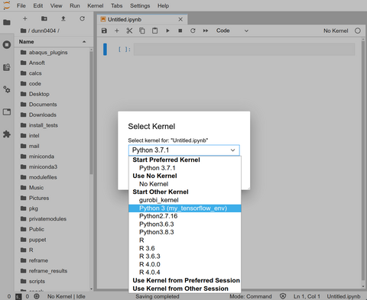Screen dimensions: 367x300
Task: Click the empty notebook code cell
Action: pyautogui.click(x=244, y=50)
